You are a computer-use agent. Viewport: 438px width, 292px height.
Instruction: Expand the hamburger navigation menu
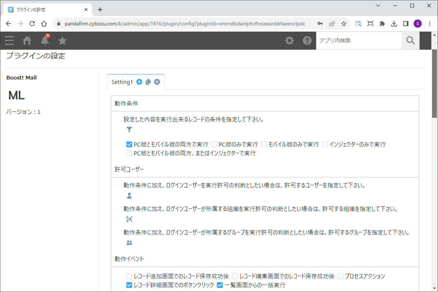[x=9, y=41]
